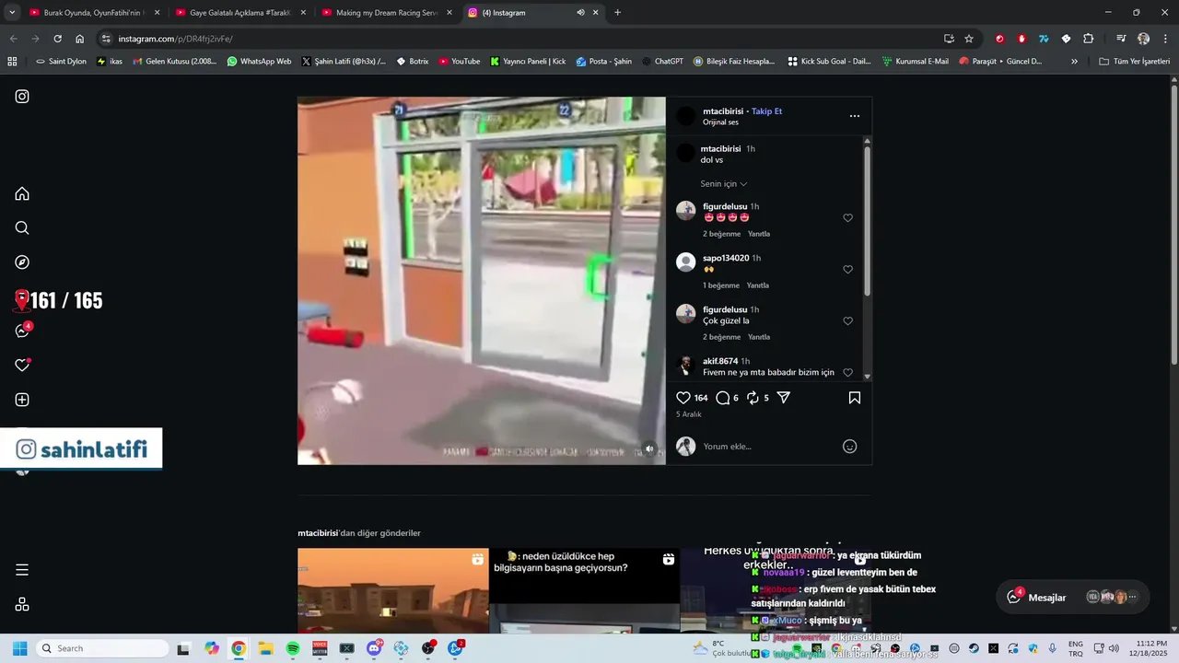Screen dimensions: 1179x663
Task: Open first related post thumbnail of orange street
Action: [393, 590]
